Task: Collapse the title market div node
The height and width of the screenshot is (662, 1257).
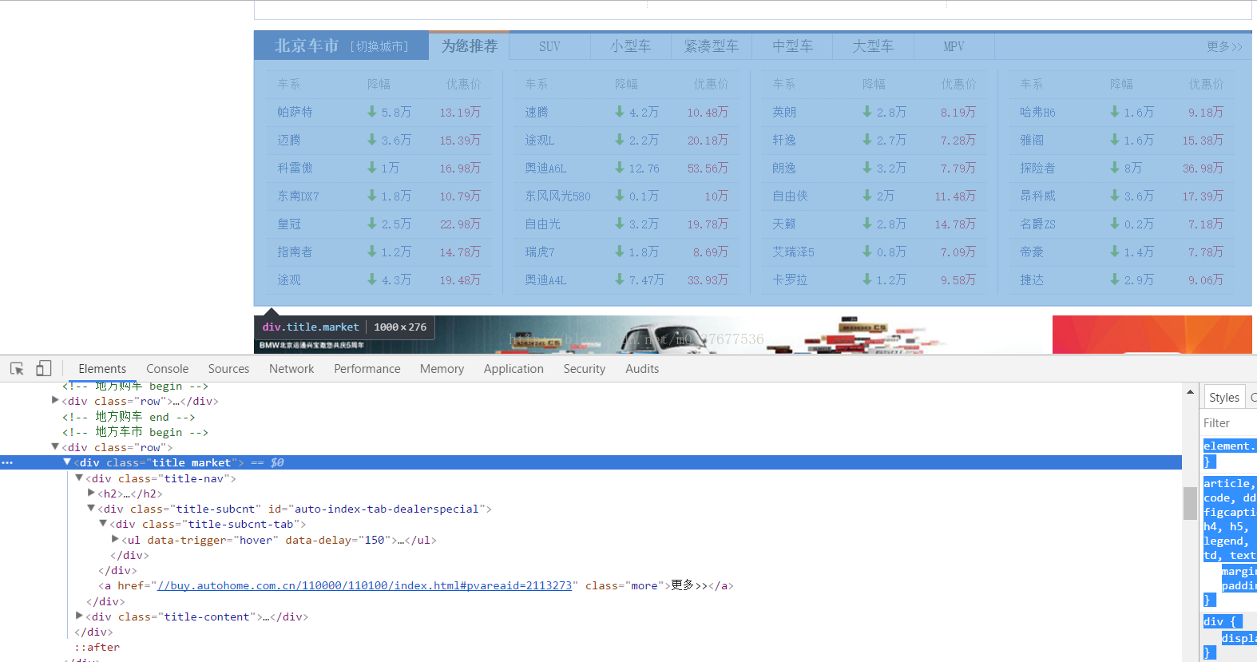Action: click(x=67, y=462)
